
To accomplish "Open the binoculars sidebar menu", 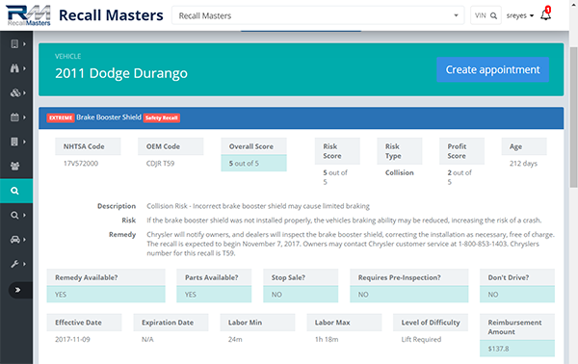I will coord(14,68).
